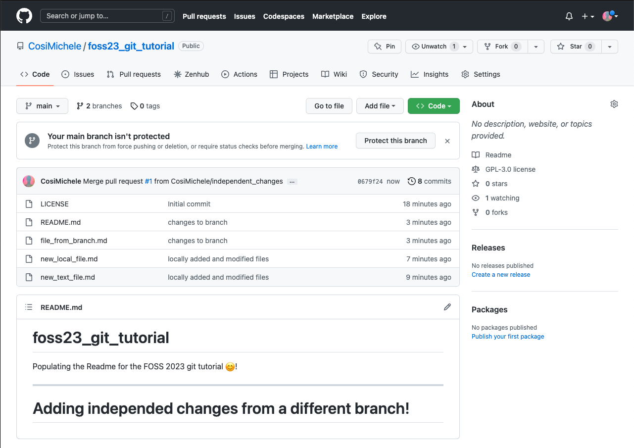View the 2 branches list

pos(99,106)
